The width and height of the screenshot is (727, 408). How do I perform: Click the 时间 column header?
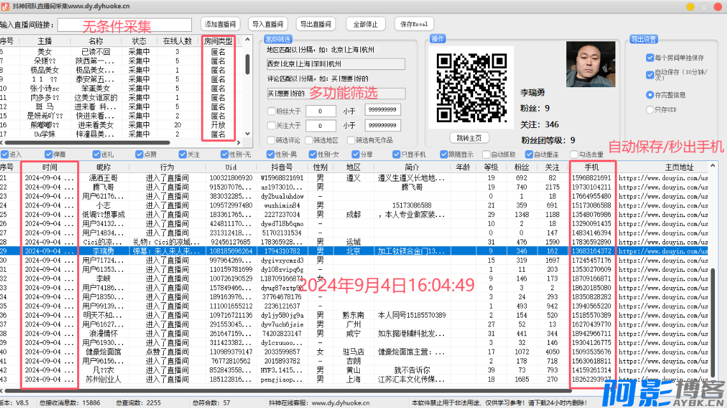coord(50,167)
